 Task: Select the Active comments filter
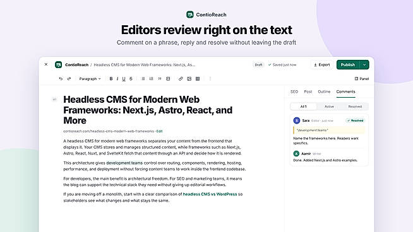point(329,107)
